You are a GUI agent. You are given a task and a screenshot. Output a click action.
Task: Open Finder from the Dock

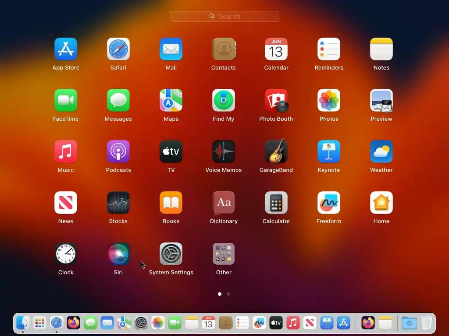pos(23,323)
